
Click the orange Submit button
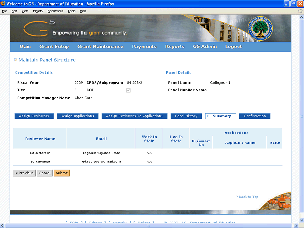[x=62, y=173]
